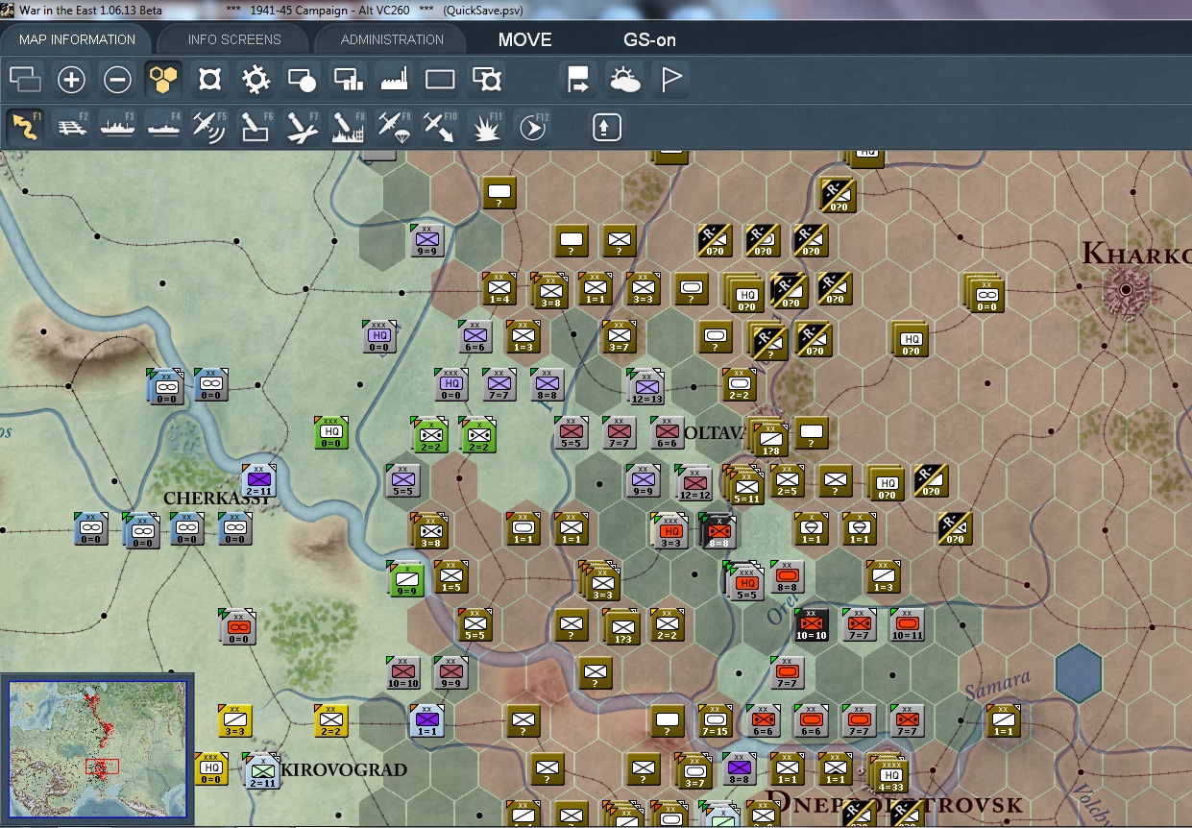Select F10 air transfer mode
The height and width of the screenshot is (828, 1192).
click(x=441, y=127)
